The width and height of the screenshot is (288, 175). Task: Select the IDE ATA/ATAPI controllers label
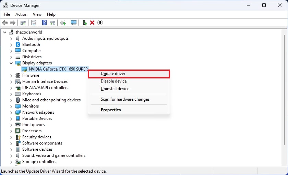tap(45, 88)
